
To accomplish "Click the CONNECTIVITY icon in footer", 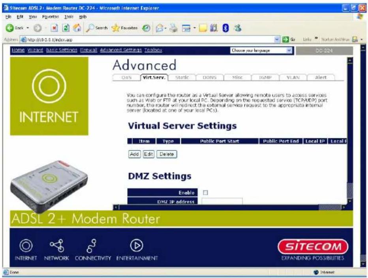I will 92,246.
